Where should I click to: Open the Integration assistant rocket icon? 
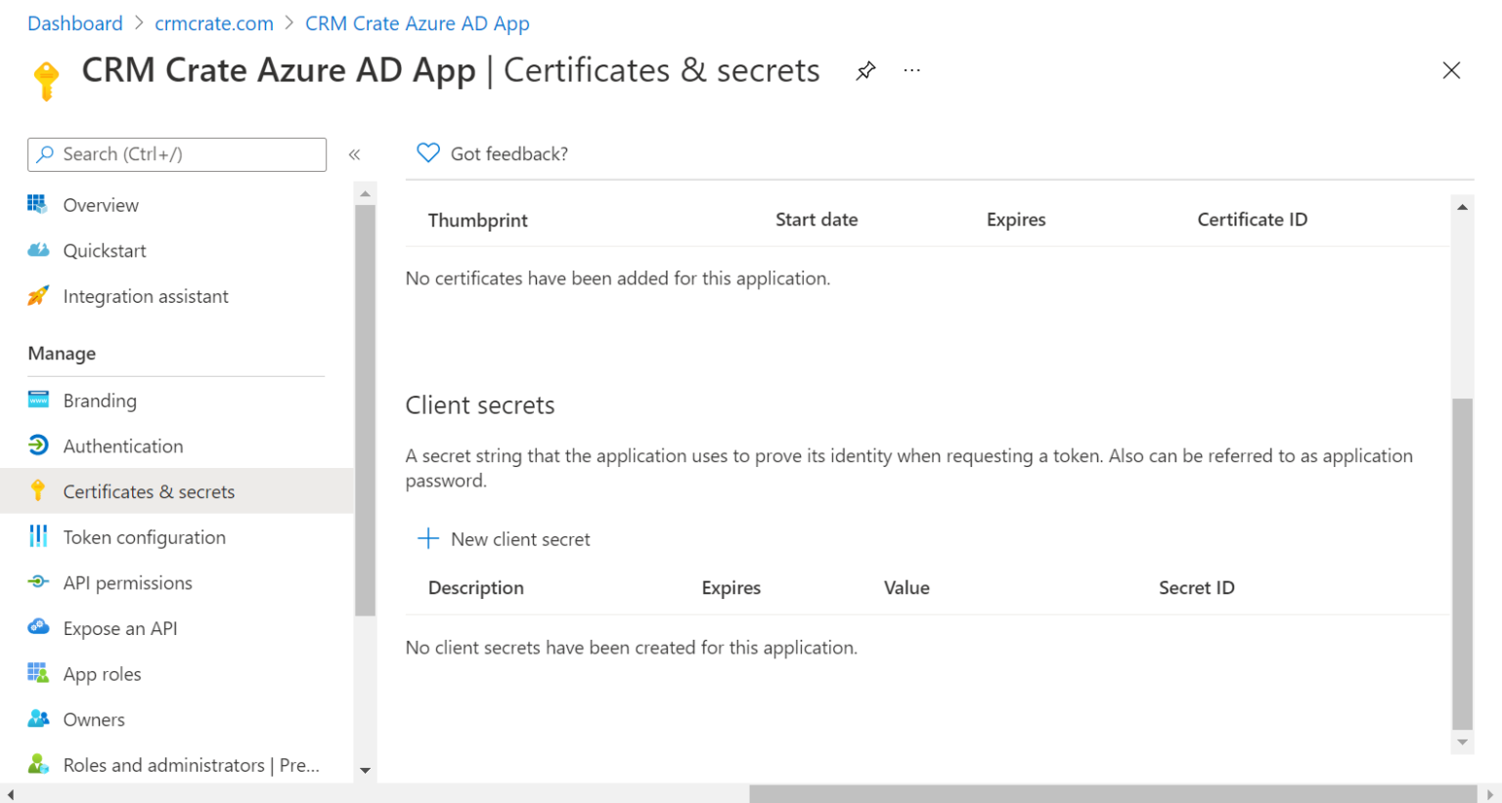(37, 296)
